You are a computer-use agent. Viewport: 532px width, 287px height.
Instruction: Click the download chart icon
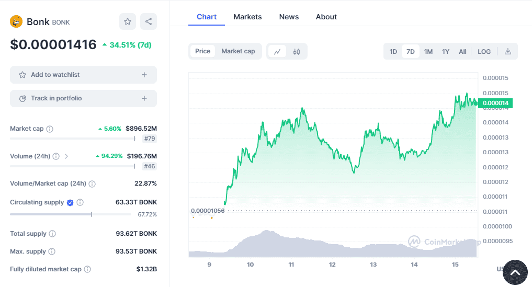tap(507, 51)
